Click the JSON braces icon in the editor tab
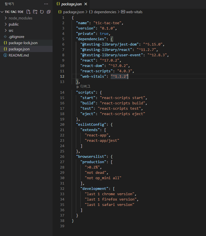206x236 pixels. 58,4
